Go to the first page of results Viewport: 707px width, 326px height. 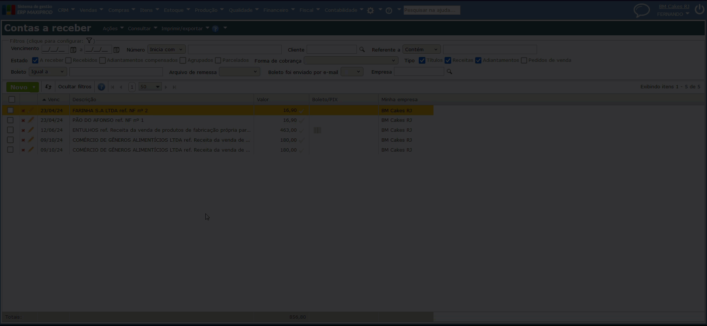(112, 87)
